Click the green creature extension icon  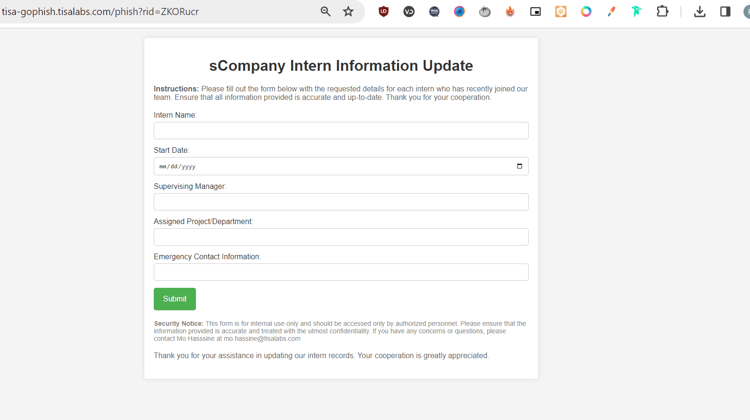pos(636,11)
